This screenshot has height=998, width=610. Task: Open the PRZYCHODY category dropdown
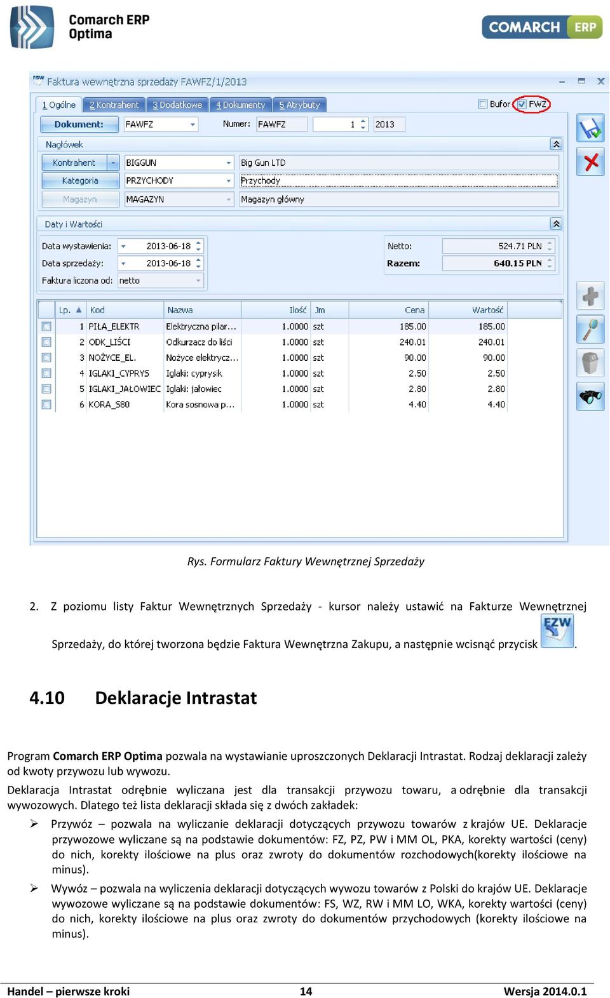pyautogui.click(x=229, y=181)
